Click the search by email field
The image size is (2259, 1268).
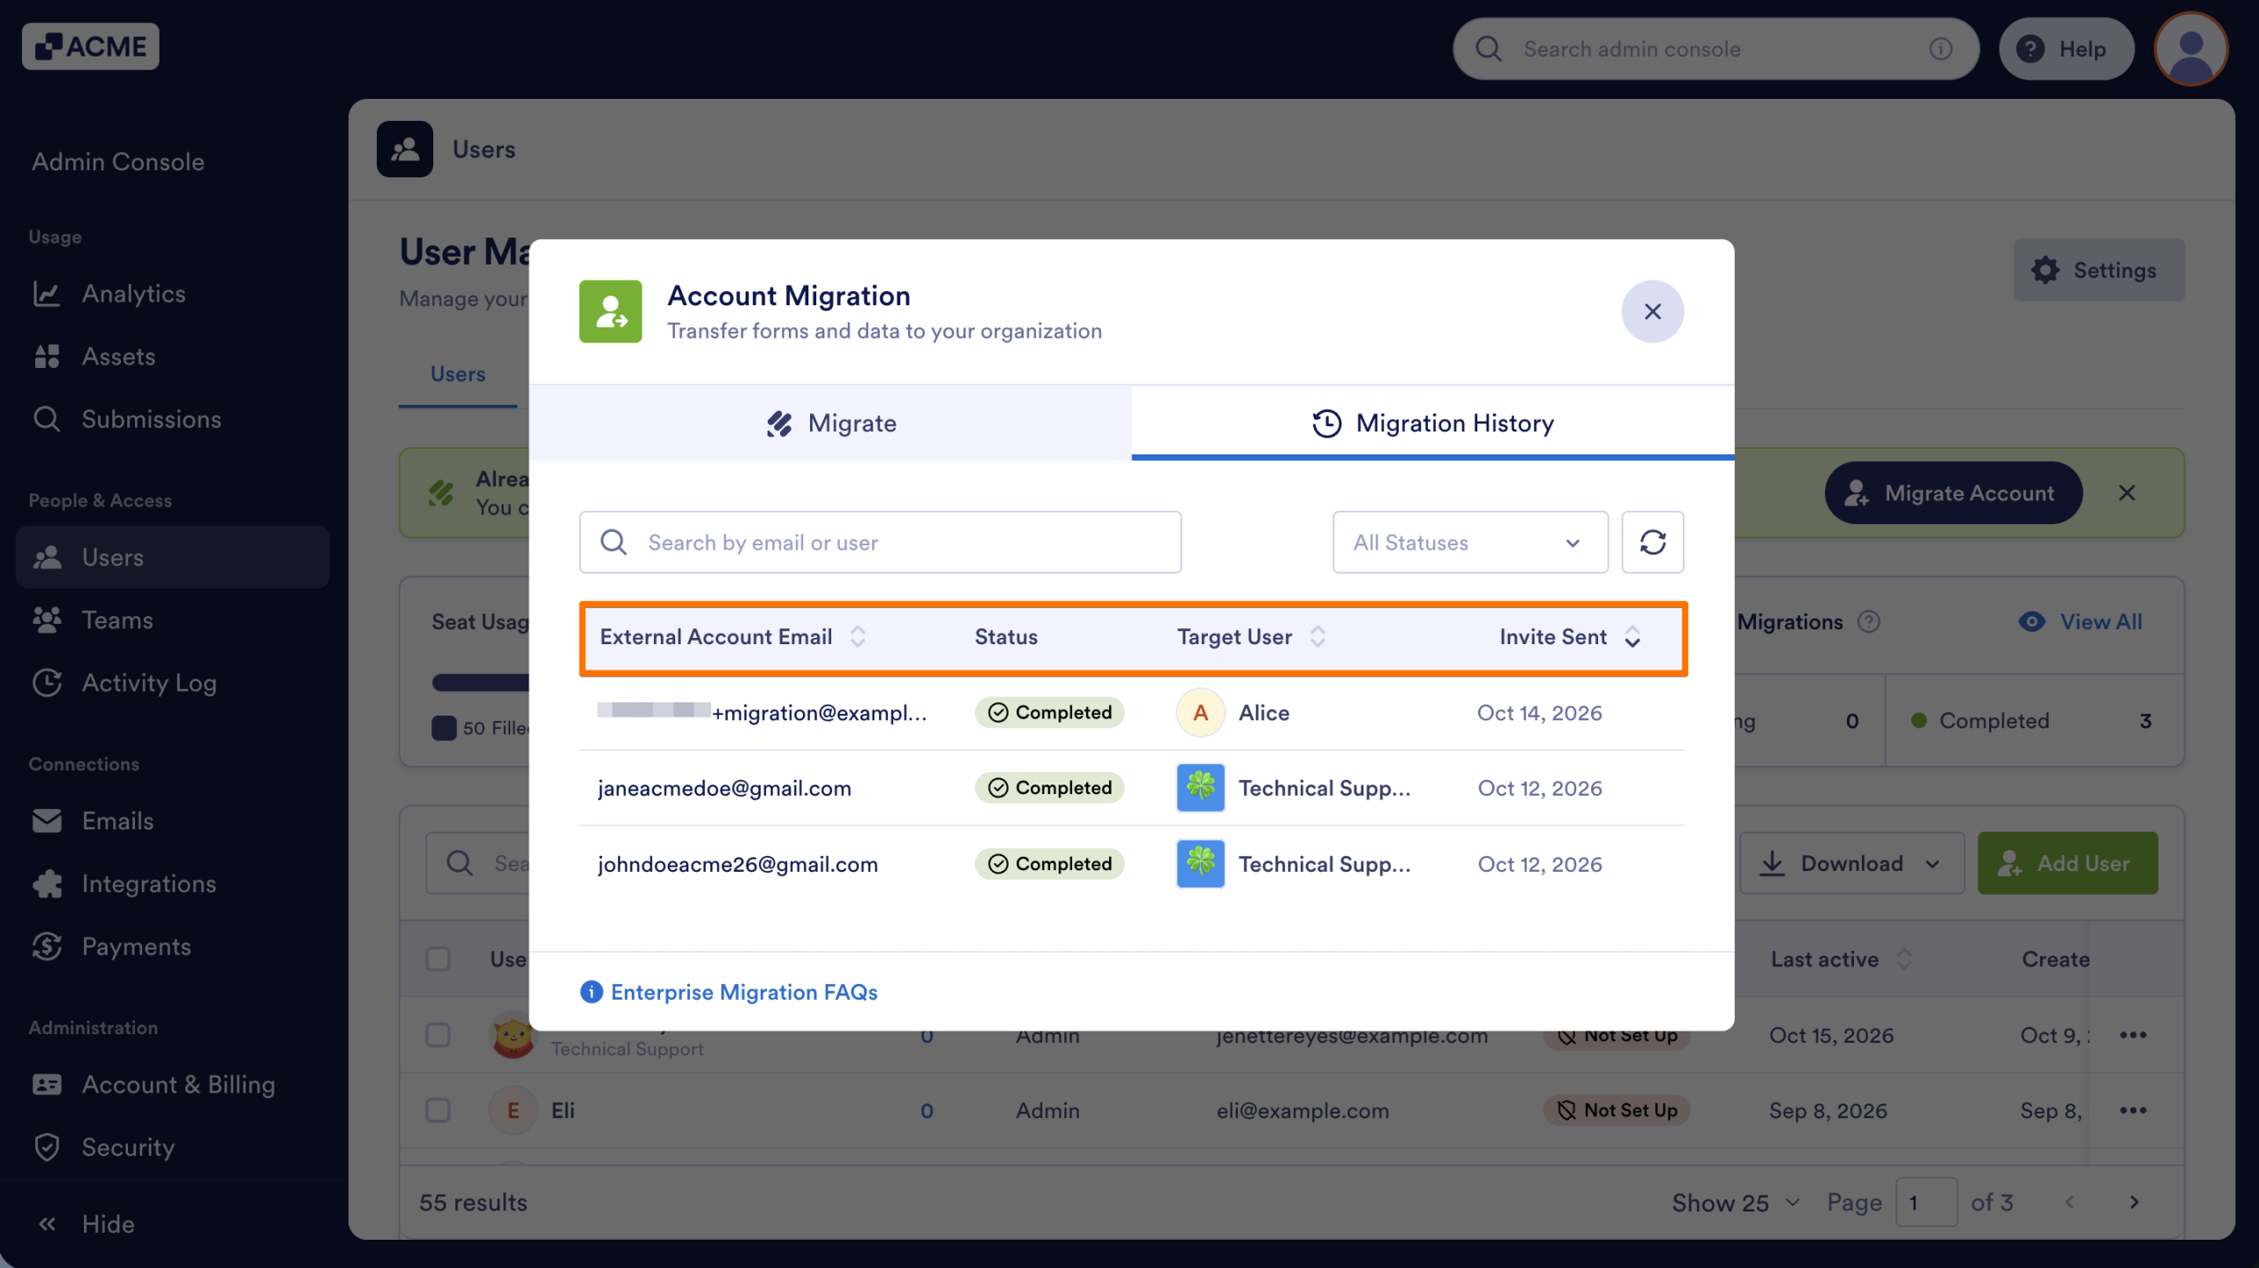click(x=880, y=543)
